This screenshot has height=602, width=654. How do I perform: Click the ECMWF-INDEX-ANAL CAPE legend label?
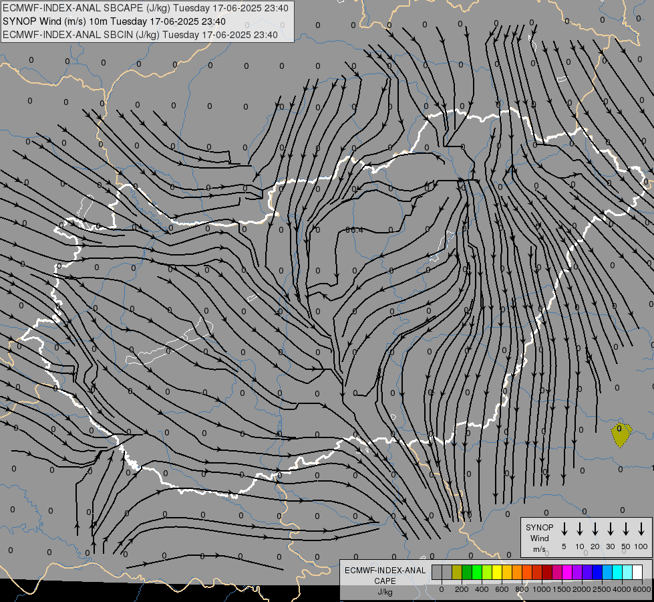pyautogui.click(x=385, y=576)
